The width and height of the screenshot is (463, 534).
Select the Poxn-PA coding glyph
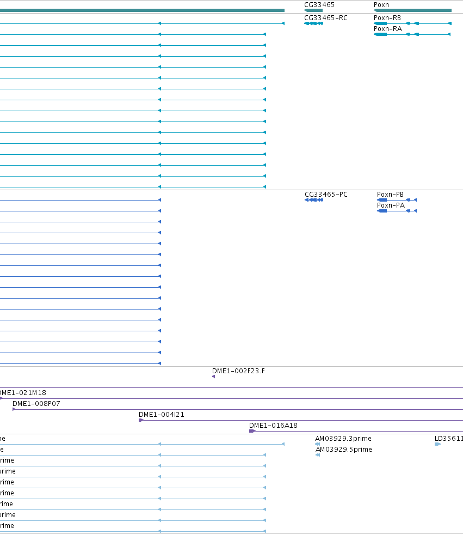[397, 211]
